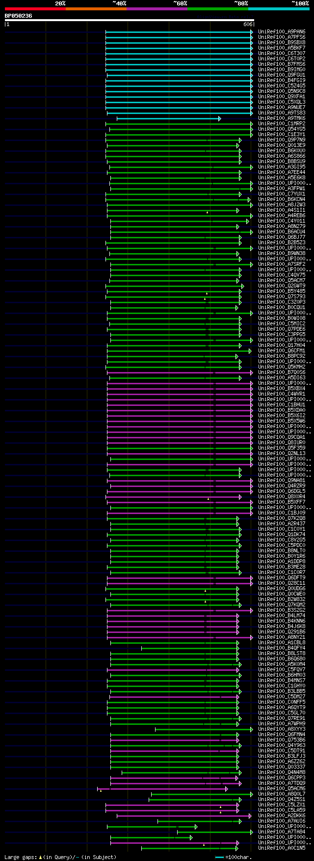This screenshot has height=861, width=314.
Task: Select the UniRef100_A4S1I1 label
Action: click(x=282, y=210)
